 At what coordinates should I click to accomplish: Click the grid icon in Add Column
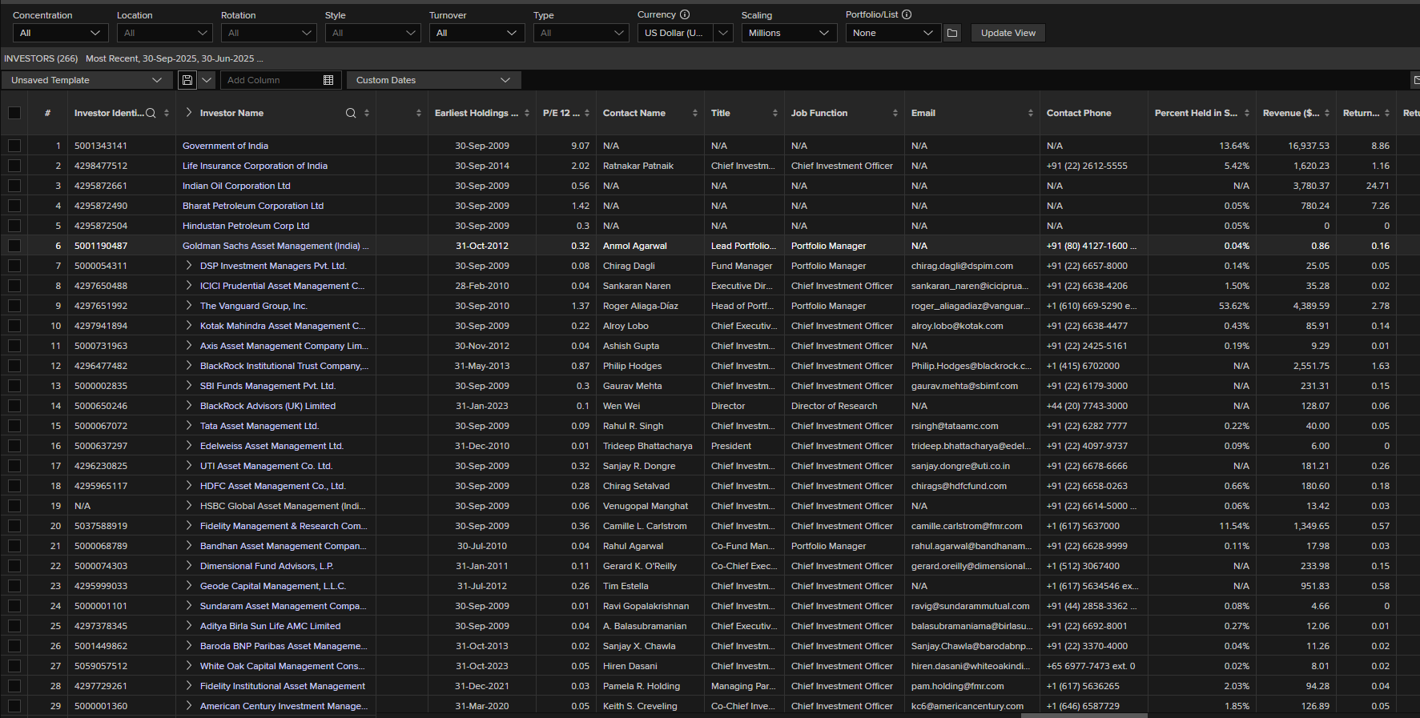(x=328, y=80)
